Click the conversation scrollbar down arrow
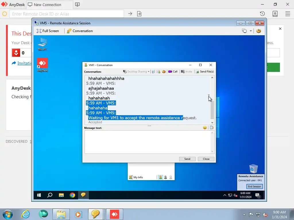 click(212, 123)
